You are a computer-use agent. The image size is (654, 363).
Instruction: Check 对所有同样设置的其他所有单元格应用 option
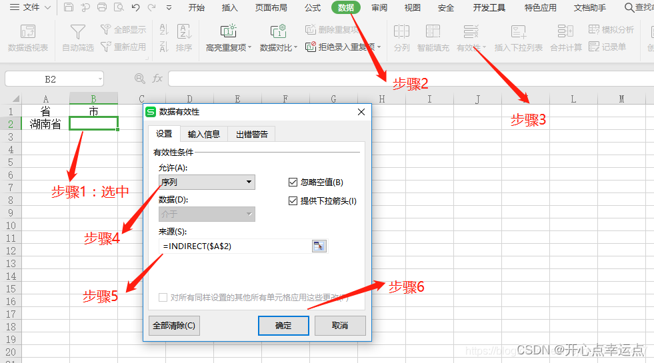point(163,298)
